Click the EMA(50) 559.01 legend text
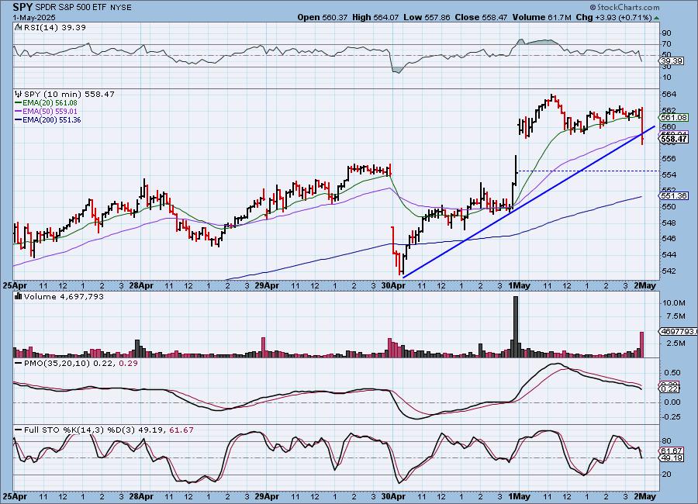The width and height of the screenshot is (698, 504). pyautogui.click(x=50, y=112)
